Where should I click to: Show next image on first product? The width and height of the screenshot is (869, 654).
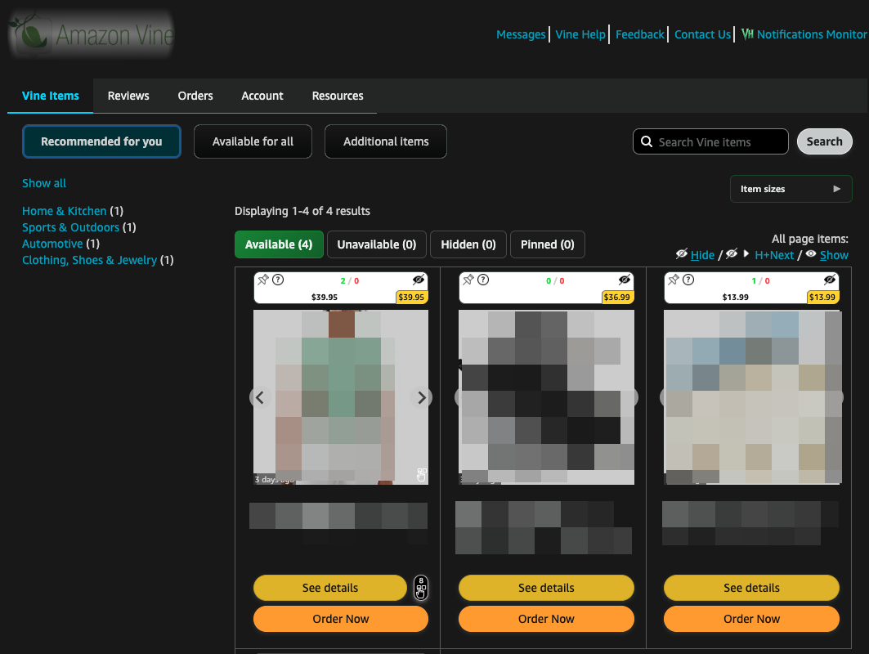click(x=421, y=397)
